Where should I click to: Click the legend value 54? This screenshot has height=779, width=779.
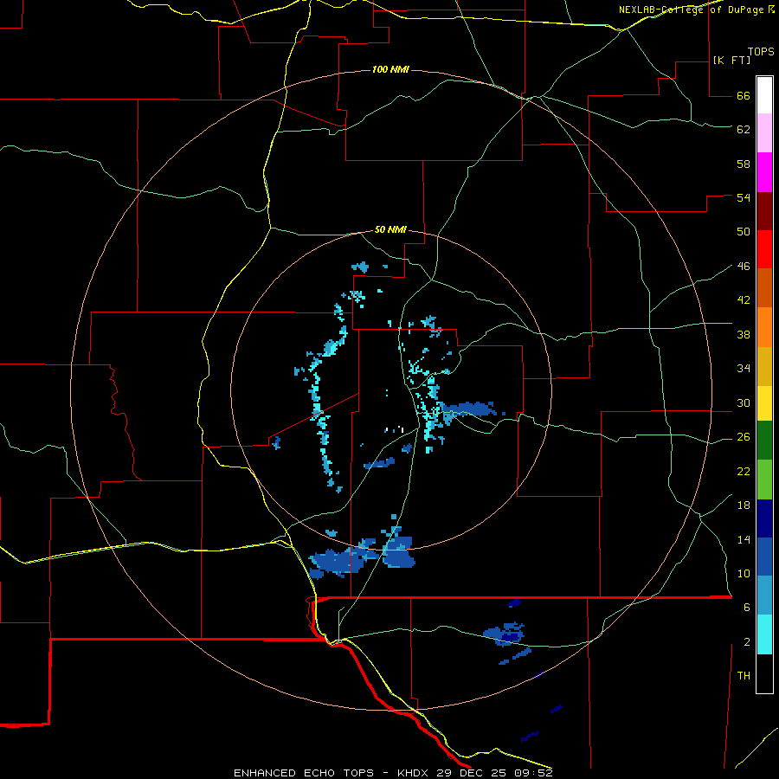click(744, 197)
